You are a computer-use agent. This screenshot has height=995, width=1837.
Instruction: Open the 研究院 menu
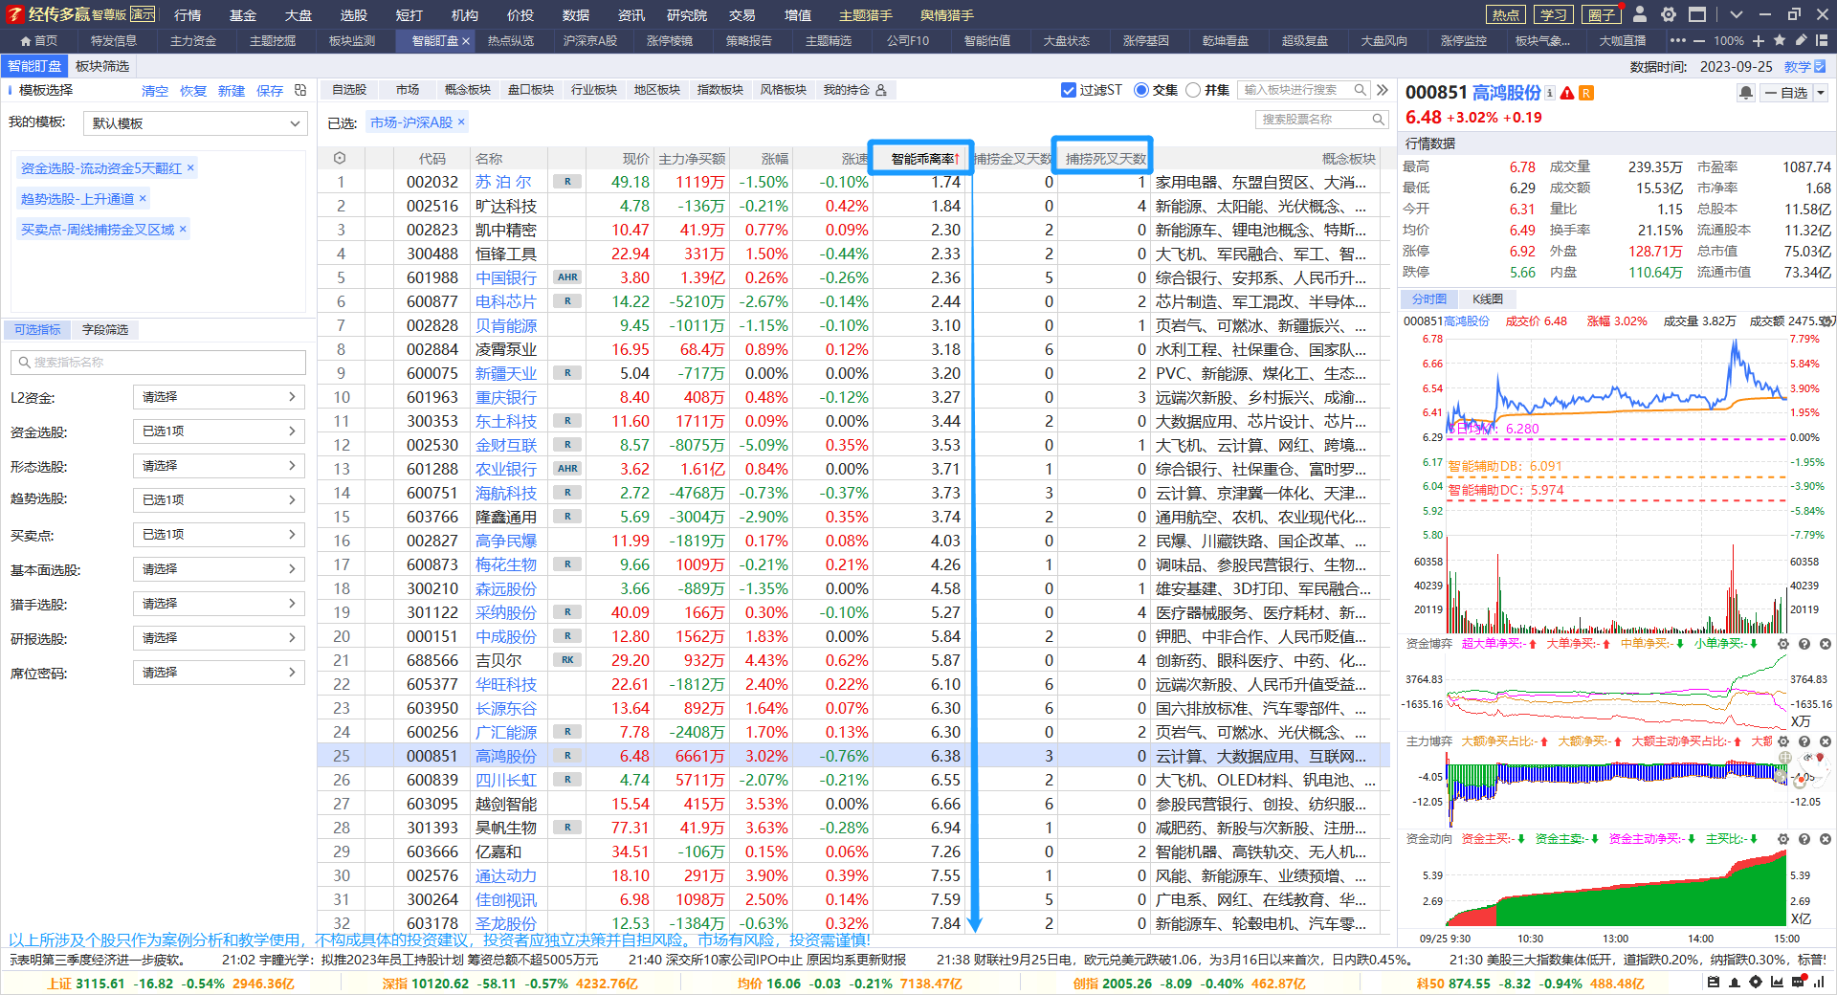(686, 15)
